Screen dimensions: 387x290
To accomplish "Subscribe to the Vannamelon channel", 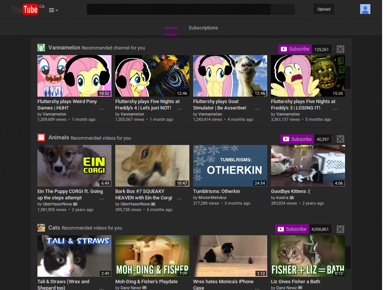I will [x=295, y=49].
